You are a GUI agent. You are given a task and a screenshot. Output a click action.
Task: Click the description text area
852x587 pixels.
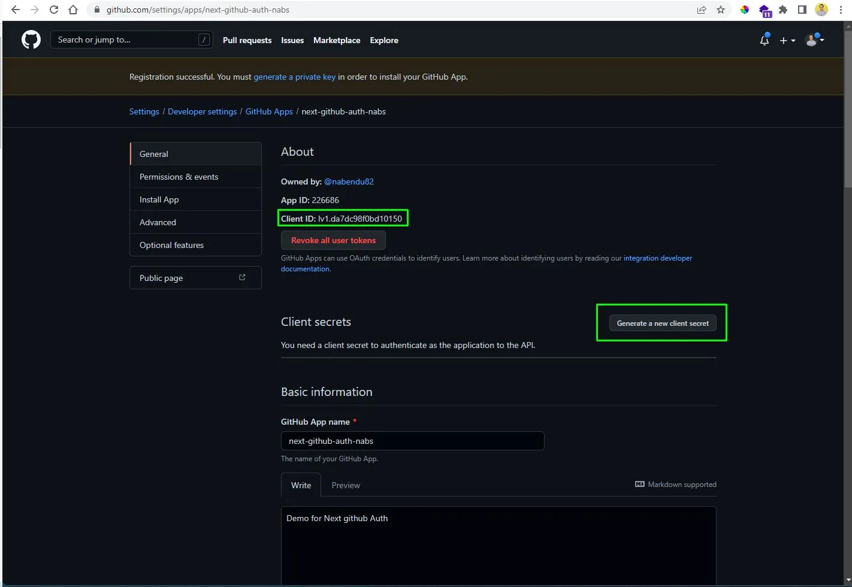(x=498, y=545)
